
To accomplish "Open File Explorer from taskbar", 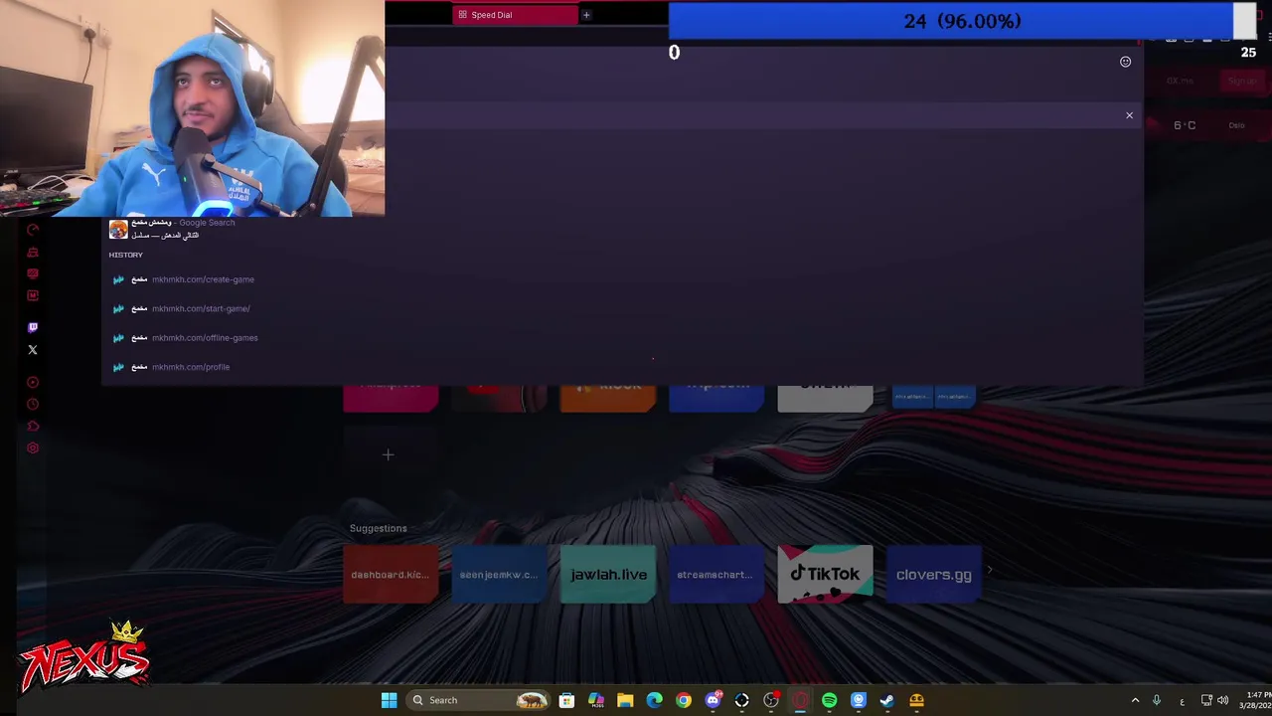I will pyautogui.click(x=625, y=700).
